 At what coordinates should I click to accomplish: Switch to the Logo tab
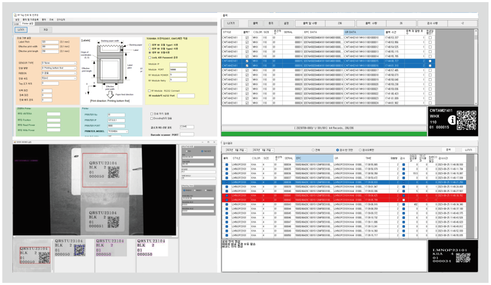(x=16, y=24)
